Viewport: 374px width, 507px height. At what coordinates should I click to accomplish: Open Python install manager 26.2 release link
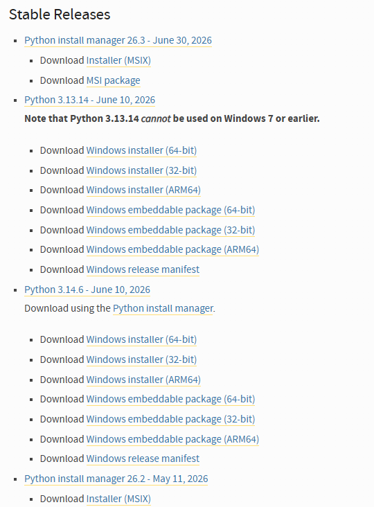click(116, 479)
